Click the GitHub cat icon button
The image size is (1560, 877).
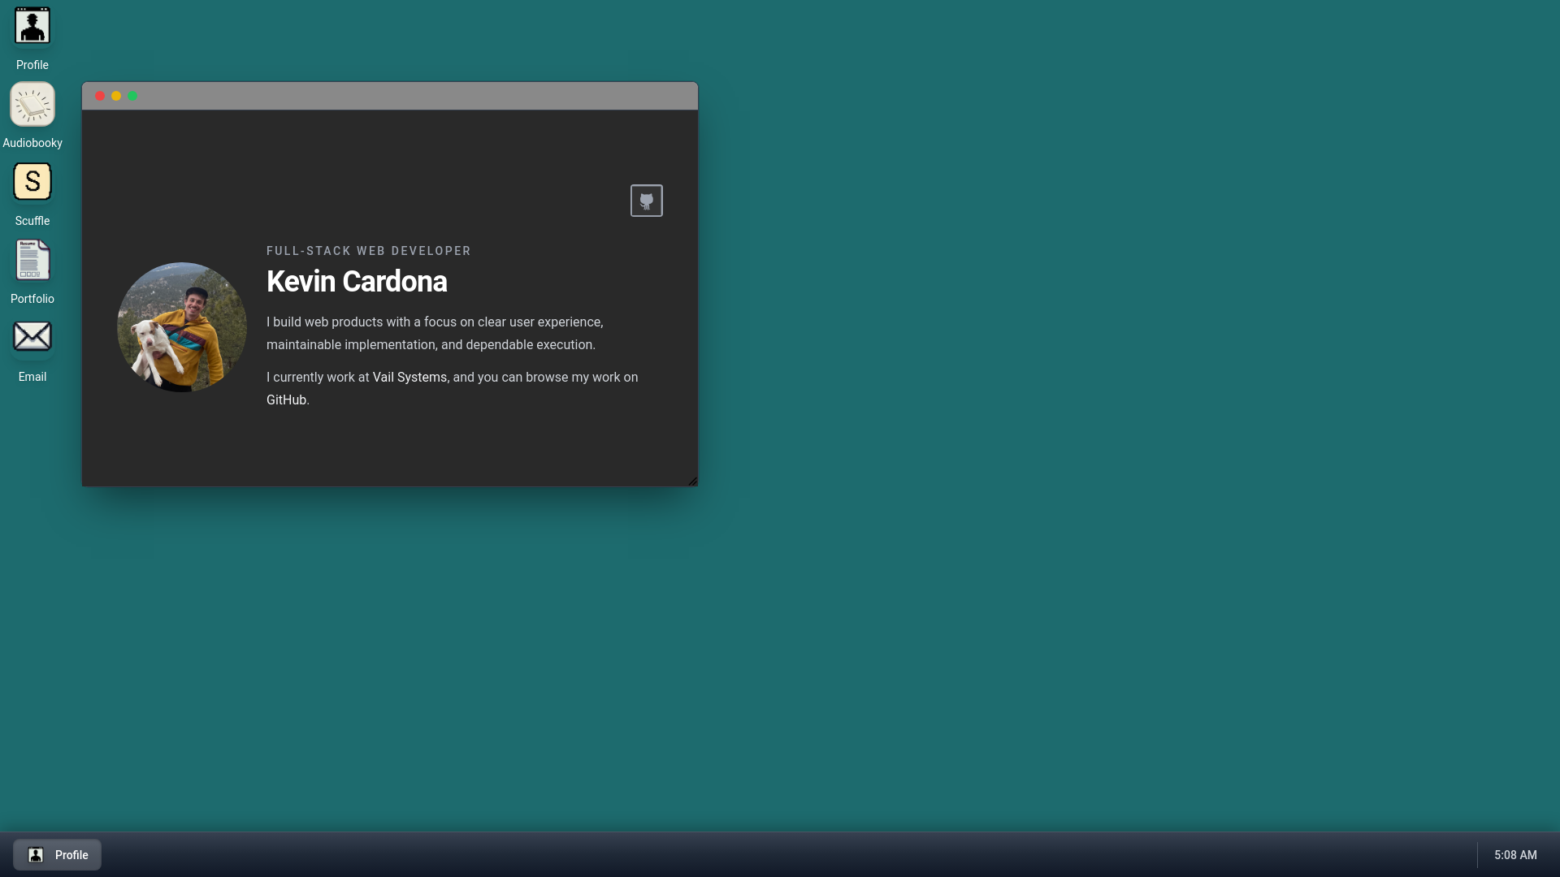[646, 201]
